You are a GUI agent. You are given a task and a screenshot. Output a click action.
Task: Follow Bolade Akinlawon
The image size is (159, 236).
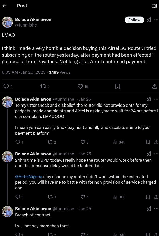[x=134, y=20]
